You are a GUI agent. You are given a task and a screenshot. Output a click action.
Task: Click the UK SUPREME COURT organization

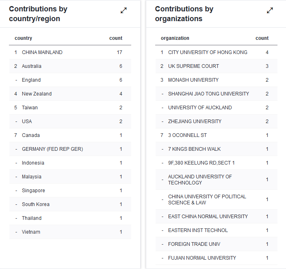[193, 66]
